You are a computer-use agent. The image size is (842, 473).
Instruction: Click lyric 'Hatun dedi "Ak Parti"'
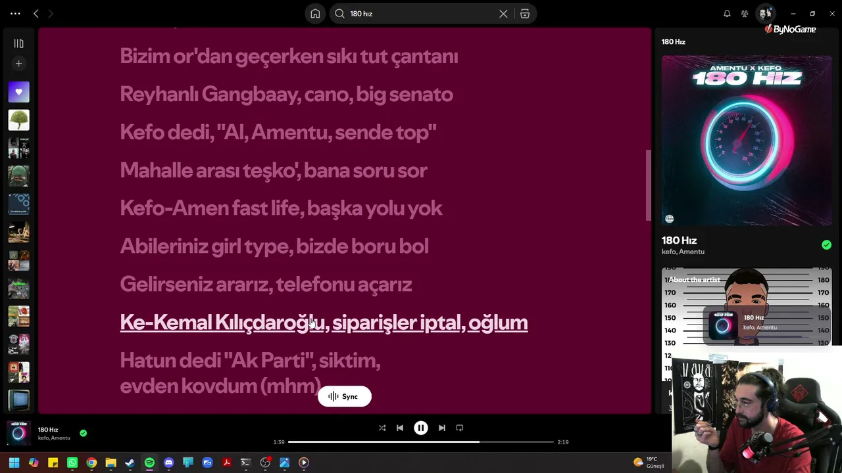click(250, 372)
